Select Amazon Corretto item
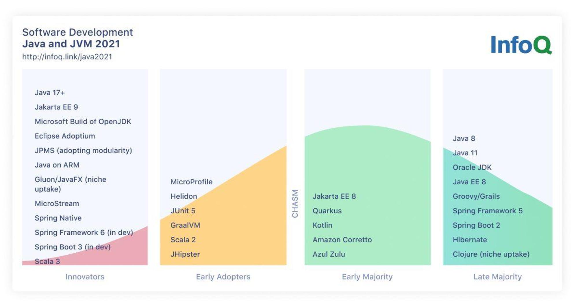This screenshot has width=578, height=303. [342, 240]
